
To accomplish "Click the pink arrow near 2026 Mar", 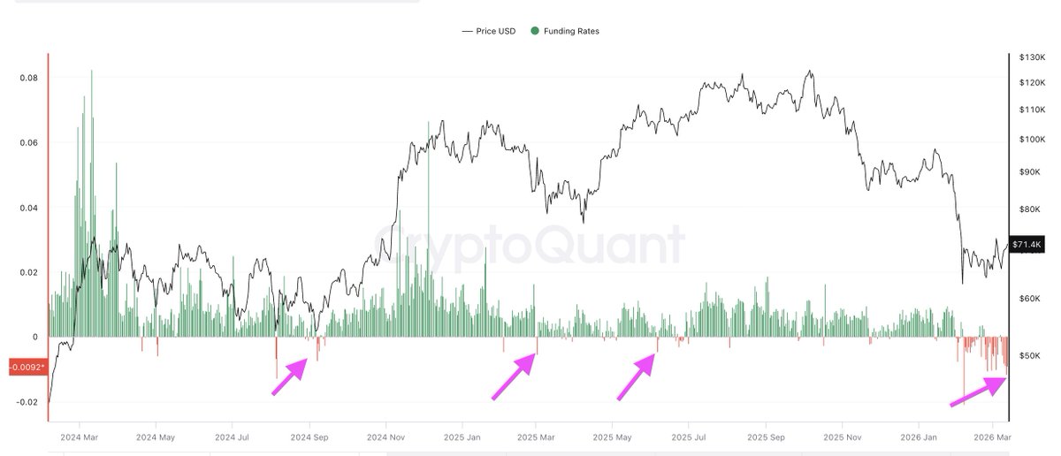I will [x=978, y=391].
